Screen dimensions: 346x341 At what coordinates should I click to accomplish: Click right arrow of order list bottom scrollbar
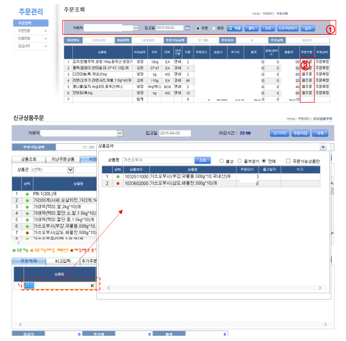pos(325,324)
